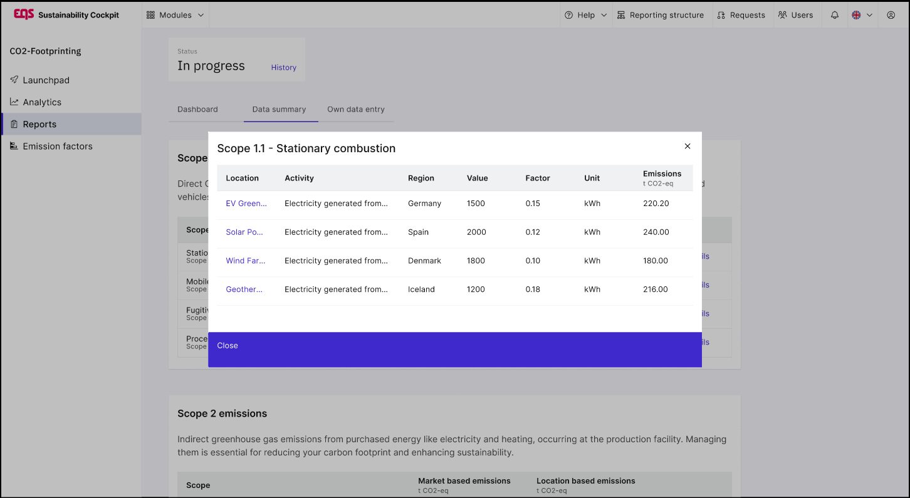
Task: Click the Reports clipboard icon
Action: click(x=14, y=124)
